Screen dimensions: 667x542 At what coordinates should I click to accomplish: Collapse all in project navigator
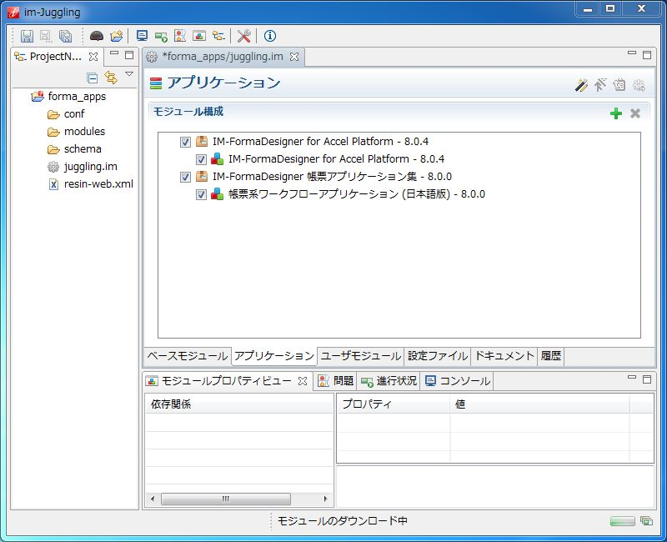click(x=93, y=78)
